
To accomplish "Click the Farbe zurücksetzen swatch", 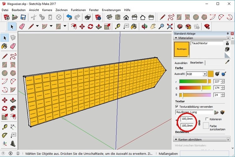I will (x=206, y=126).
